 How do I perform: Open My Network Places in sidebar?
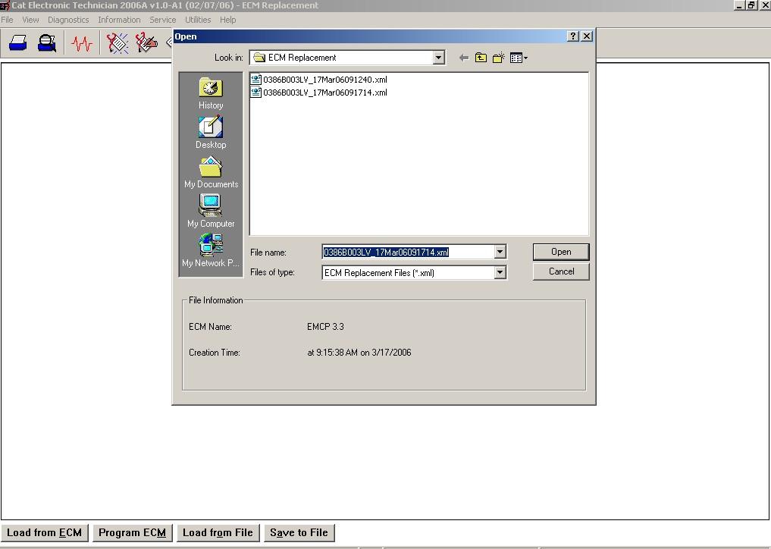tap(211, 251)
